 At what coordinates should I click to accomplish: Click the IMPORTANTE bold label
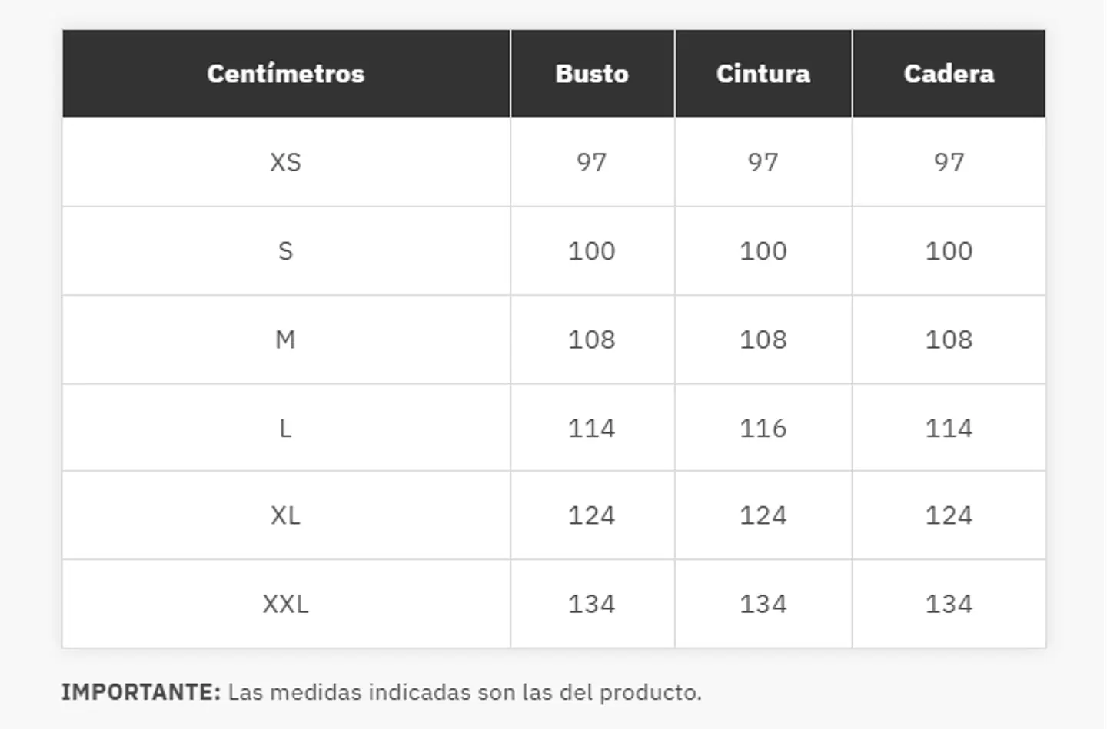pyautogui.click(x=141, y=692)
